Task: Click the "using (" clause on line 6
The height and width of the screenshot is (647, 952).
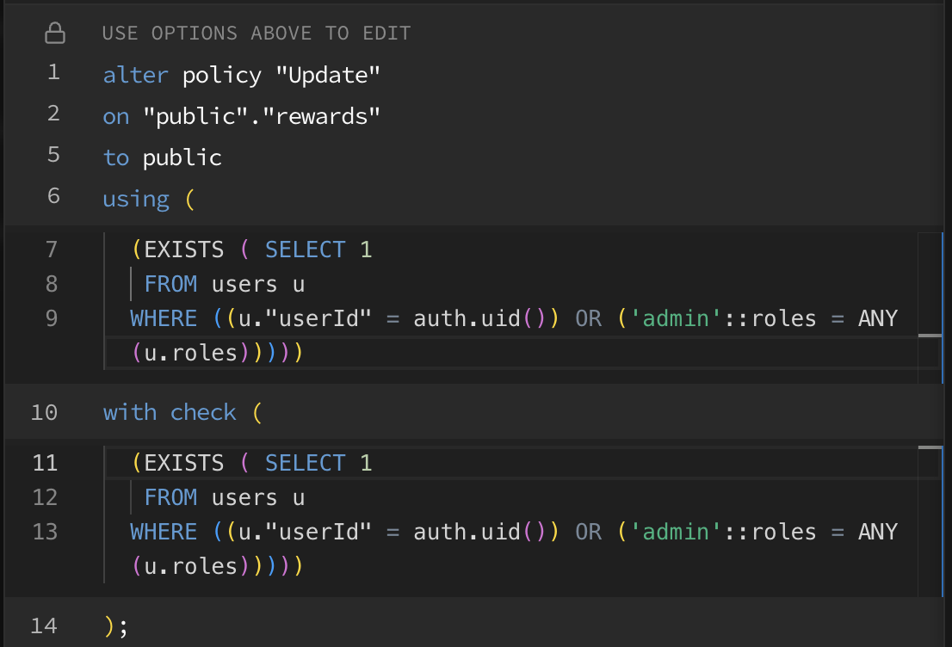Action: (x=146, y=198)
